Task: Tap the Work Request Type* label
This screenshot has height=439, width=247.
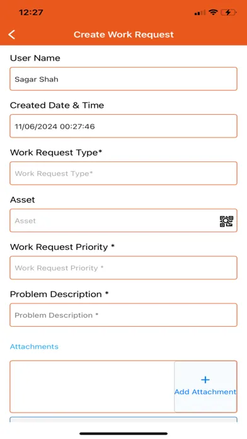Action: [56, 153]
